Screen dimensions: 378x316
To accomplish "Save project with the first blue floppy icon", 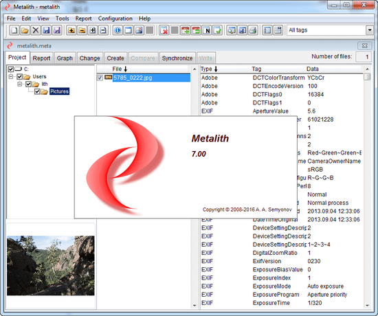I will pyautogui.click(x=46, y=30).
